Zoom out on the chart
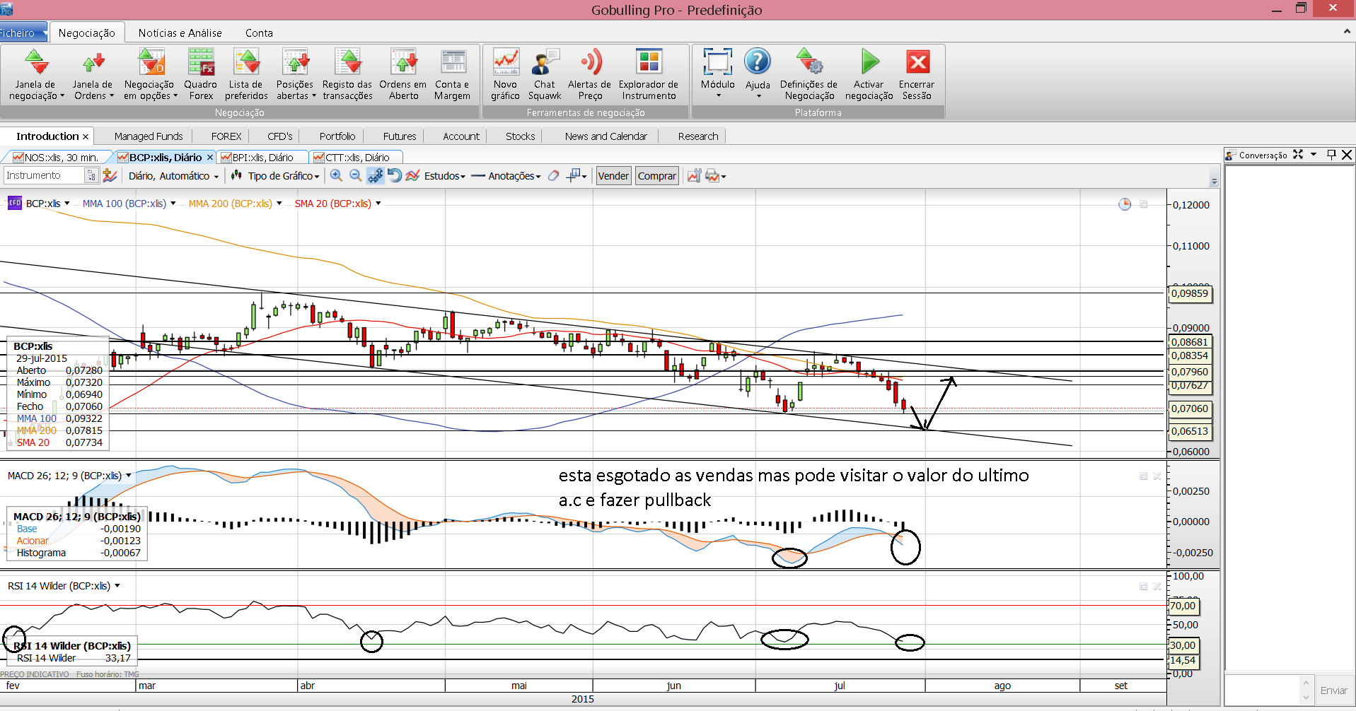The width and height of the screenshot is (1356, 711). 355,175
